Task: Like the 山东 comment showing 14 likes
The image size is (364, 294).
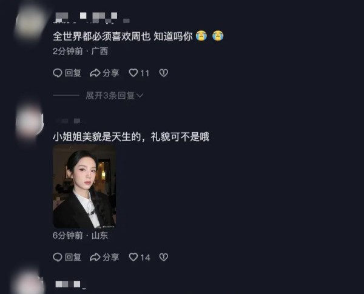Action: coord(133,257)
